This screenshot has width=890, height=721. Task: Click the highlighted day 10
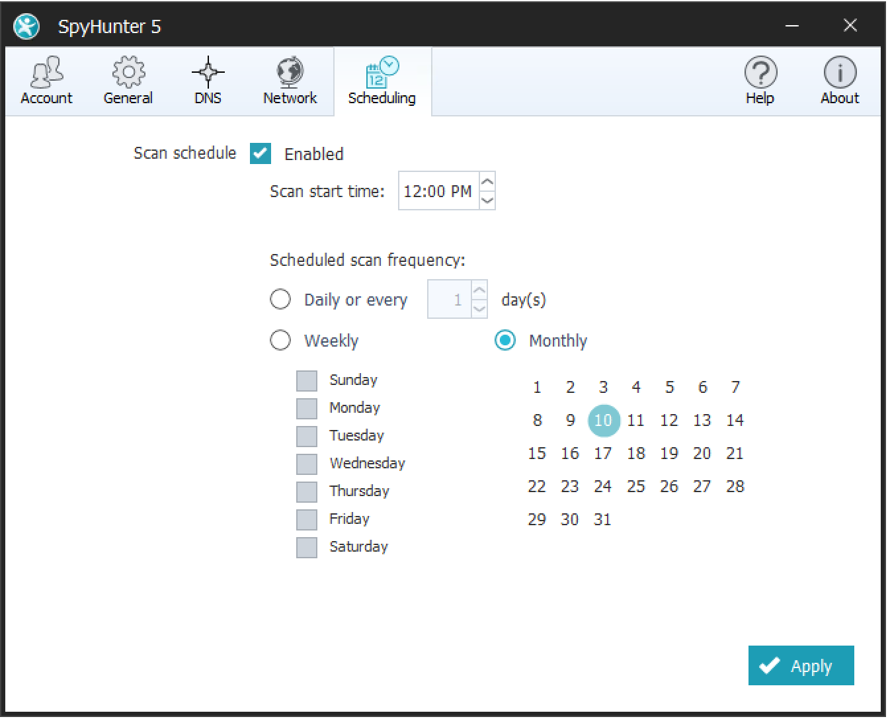pyautogui.click(x=604, y=420)
